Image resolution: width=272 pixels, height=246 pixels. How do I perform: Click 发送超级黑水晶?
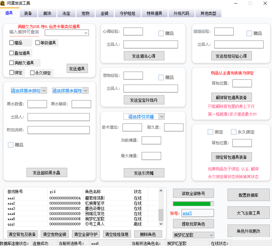point(48,172)
